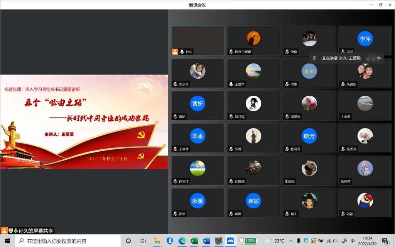This screenshot has height=247, width=395.
Task: Toggle the muted microphone in the speaking bar
Action: (x=314, y=58)
